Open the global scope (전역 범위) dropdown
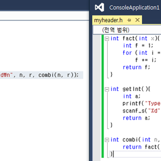Screen dimensions: 161x161 click(127, 30)
